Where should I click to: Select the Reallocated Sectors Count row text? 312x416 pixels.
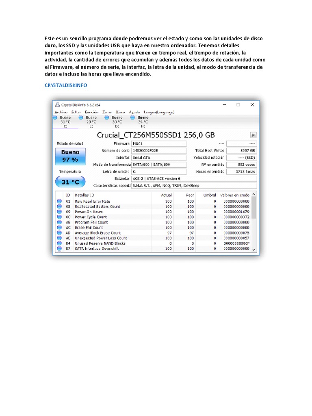click(97, 206)
